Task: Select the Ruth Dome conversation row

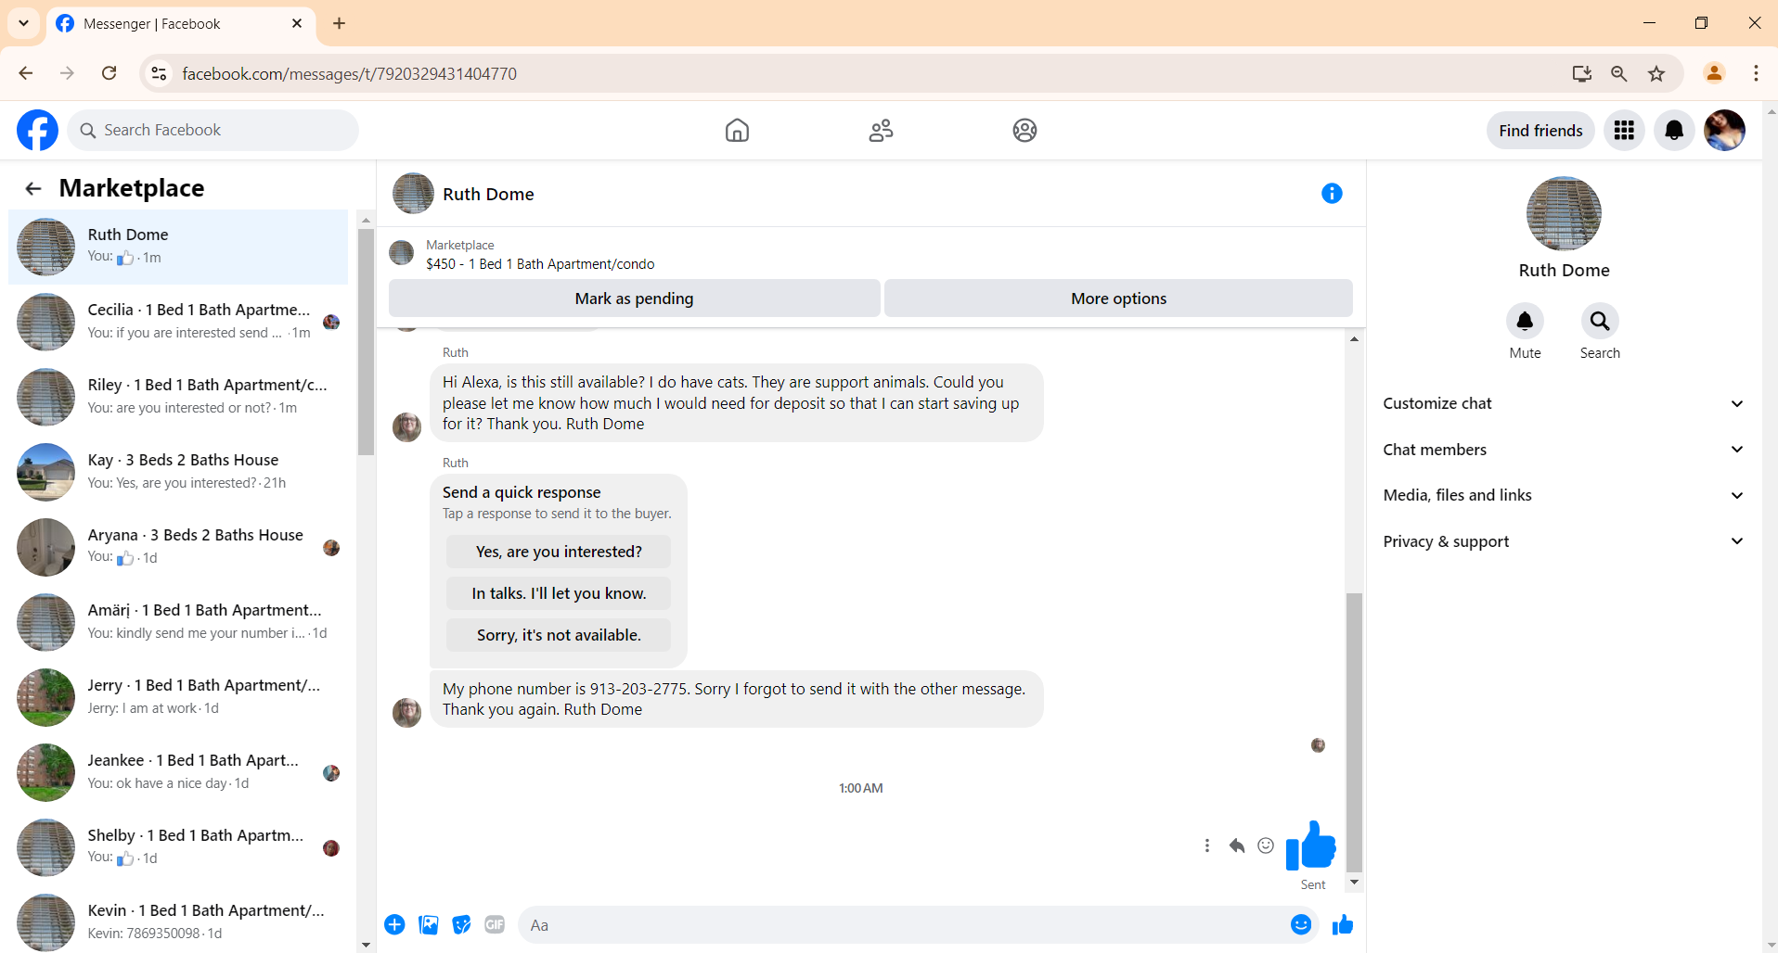Action: [178, 247]
